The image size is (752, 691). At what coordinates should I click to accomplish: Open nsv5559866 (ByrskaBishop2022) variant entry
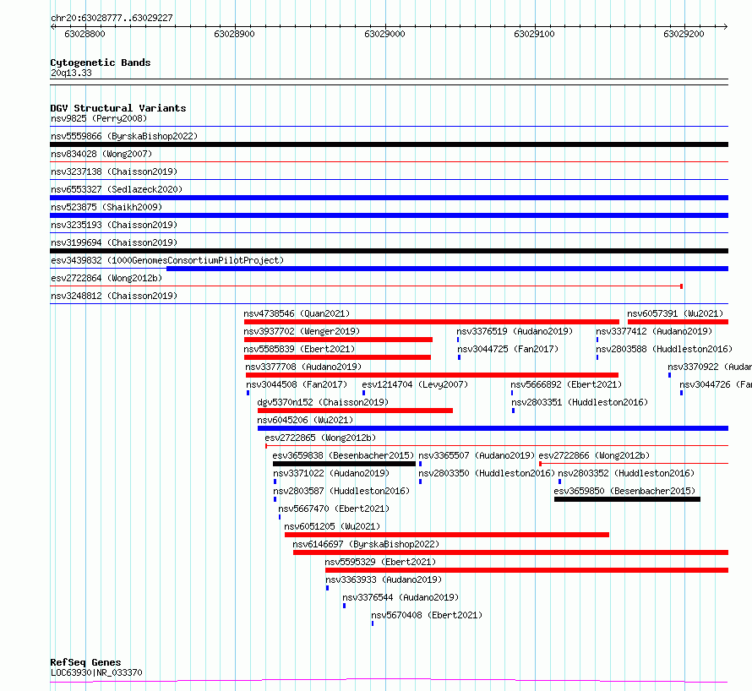pos(124,136)
